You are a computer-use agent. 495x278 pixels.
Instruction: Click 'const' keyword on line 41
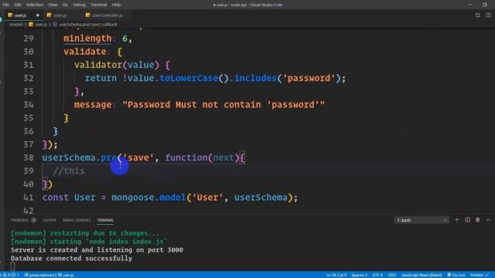coord(56,198)
